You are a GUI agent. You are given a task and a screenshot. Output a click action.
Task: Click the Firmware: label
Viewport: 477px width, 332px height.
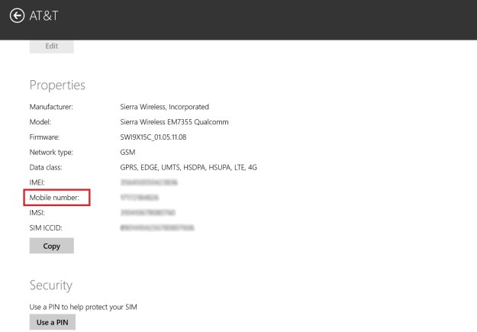coord(44,137)
